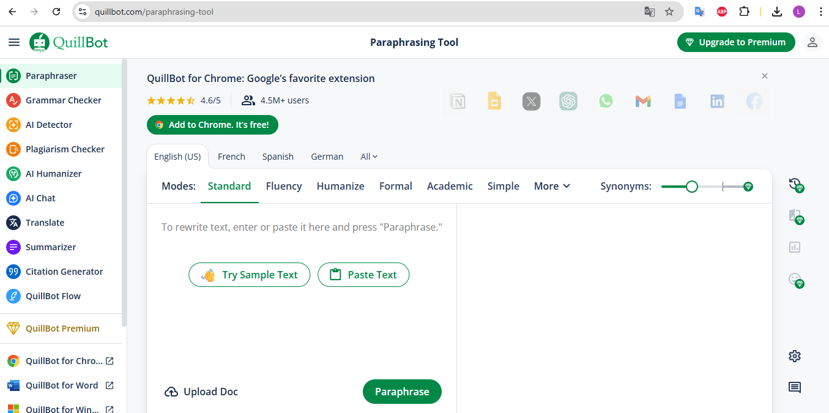Open the history panel icon
This screenshot has width=829, height=413.
click(795, 185)
